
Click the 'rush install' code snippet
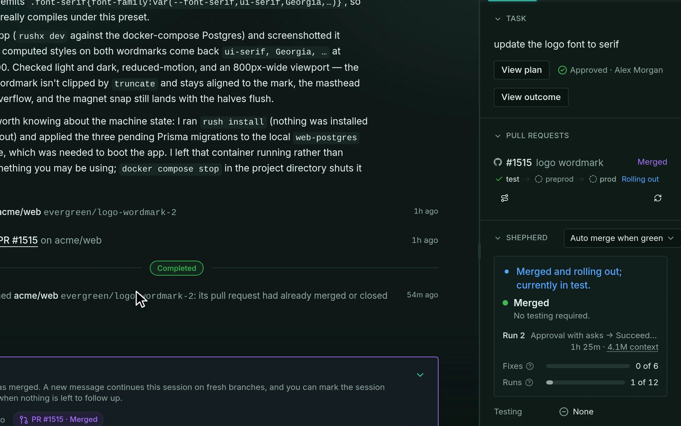coord(233,122)
